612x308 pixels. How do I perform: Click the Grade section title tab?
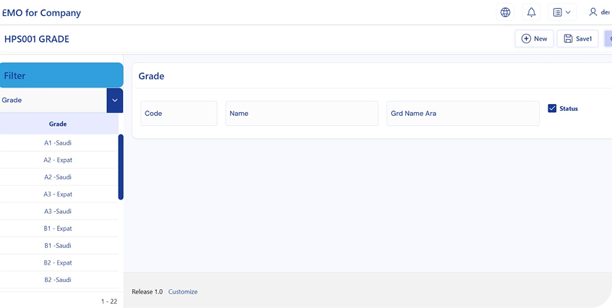coord(151,76)
